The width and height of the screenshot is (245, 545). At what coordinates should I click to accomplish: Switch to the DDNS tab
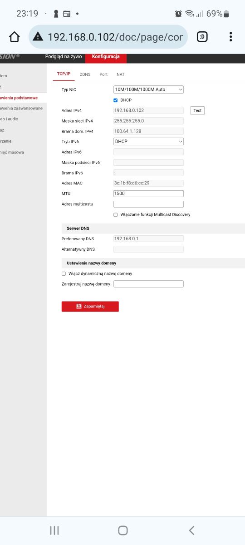pyautogui.click(x=85, y=74)
